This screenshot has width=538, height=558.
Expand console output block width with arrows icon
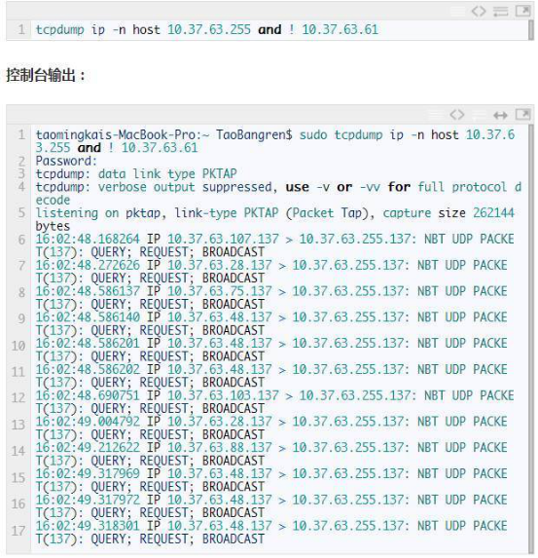tap(500, 115)
